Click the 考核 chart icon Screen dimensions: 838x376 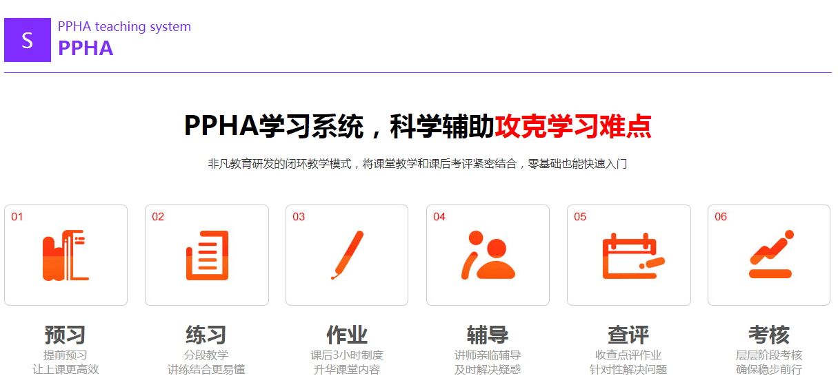tap(771, 254)
